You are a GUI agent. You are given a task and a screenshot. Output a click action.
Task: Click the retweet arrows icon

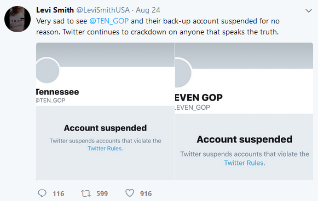click(x=86, y=193)
